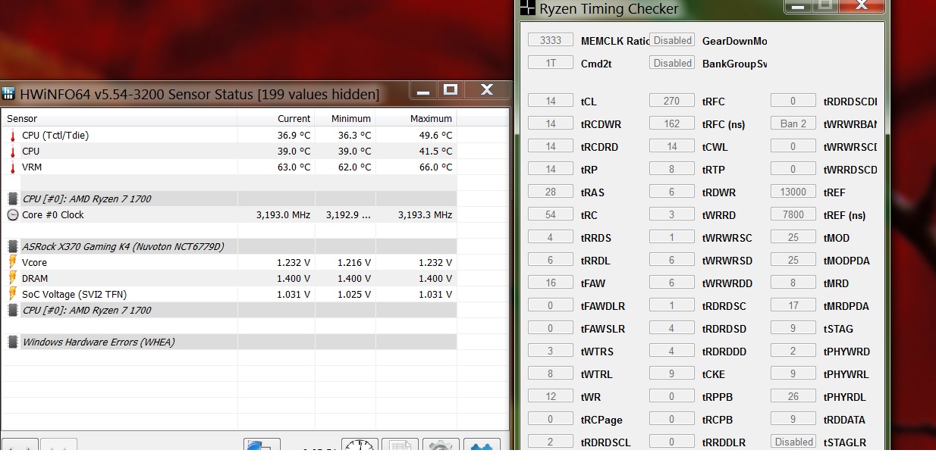Click the Core #0 Clock value 3,193.0 MHz
The image size is (936, 472).
[x=284, y=215]
